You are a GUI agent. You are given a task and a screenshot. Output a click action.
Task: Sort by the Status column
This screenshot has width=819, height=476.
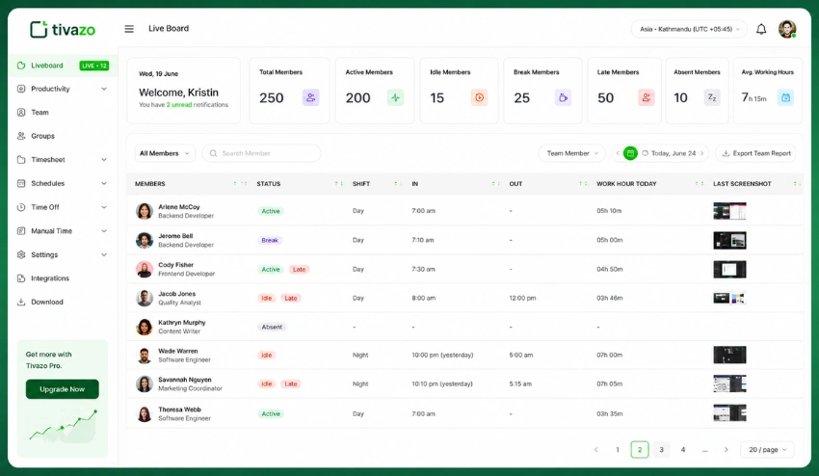point(338,183)
